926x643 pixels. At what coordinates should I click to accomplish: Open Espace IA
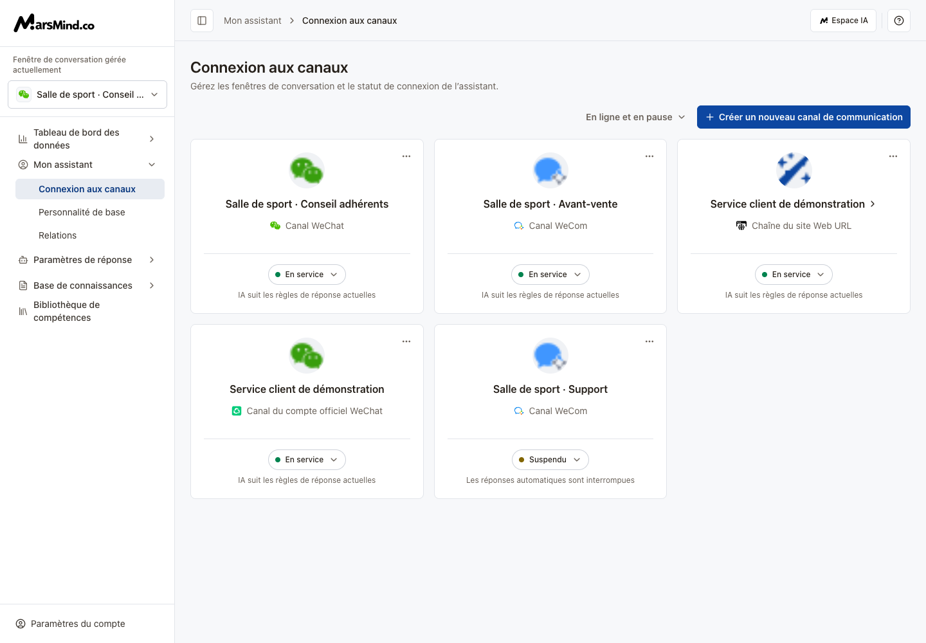click(843, 21)
